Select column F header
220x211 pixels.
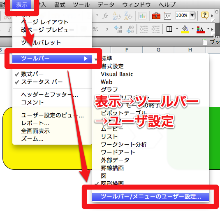point(127,50)
